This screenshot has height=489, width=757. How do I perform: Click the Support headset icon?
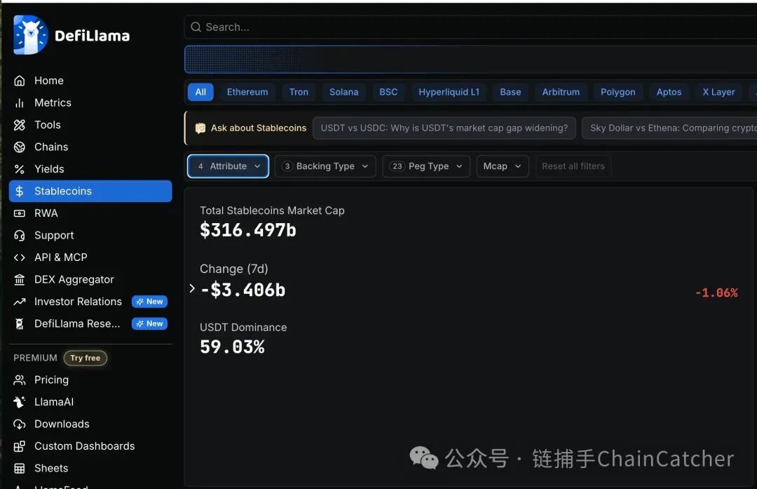(20, 235)
